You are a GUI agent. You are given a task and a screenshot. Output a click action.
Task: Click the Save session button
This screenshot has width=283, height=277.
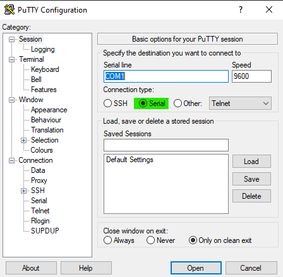251,179
